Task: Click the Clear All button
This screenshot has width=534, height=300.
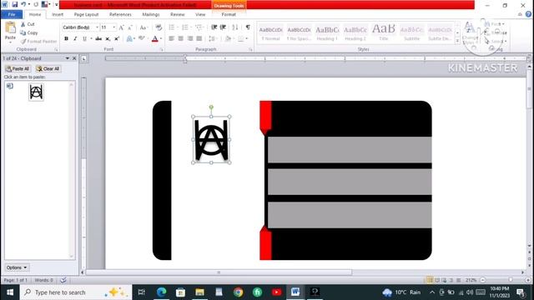Action: [48, 68]
